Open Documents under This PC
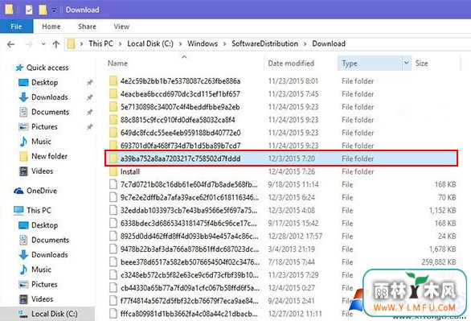The height and width of the screenshot is (321, 471). coord(50,240)
